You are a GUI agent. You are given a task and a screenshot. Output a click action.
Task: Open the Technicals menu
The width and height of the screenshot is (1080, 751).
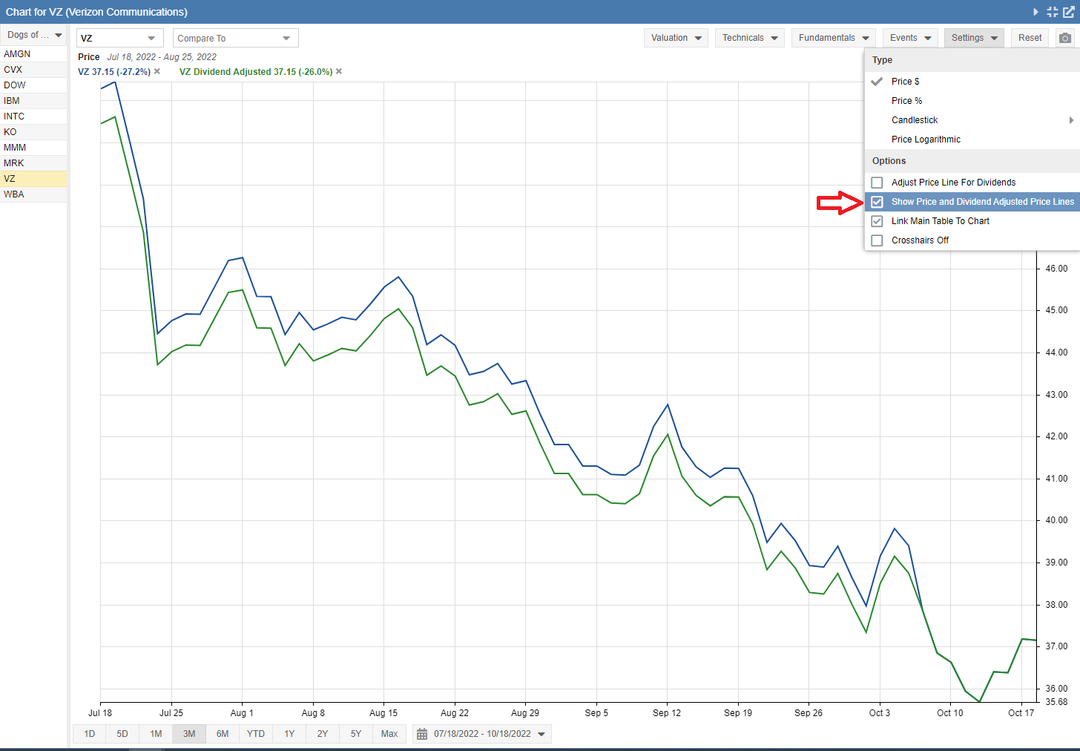click(750, 38)
